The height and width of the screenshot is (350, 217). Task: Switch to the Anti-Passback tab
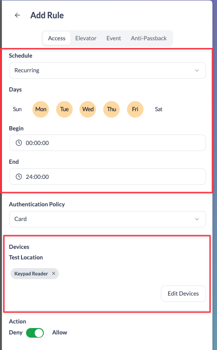[148, 38]
